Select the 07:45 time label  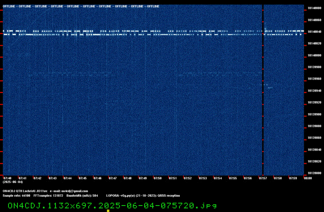coord(83,178)
